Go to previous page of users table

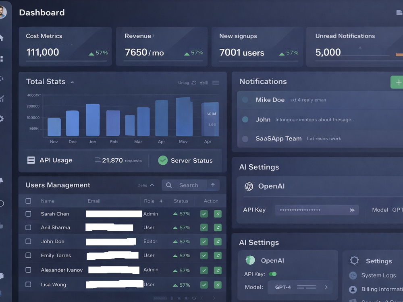point(201,298)
